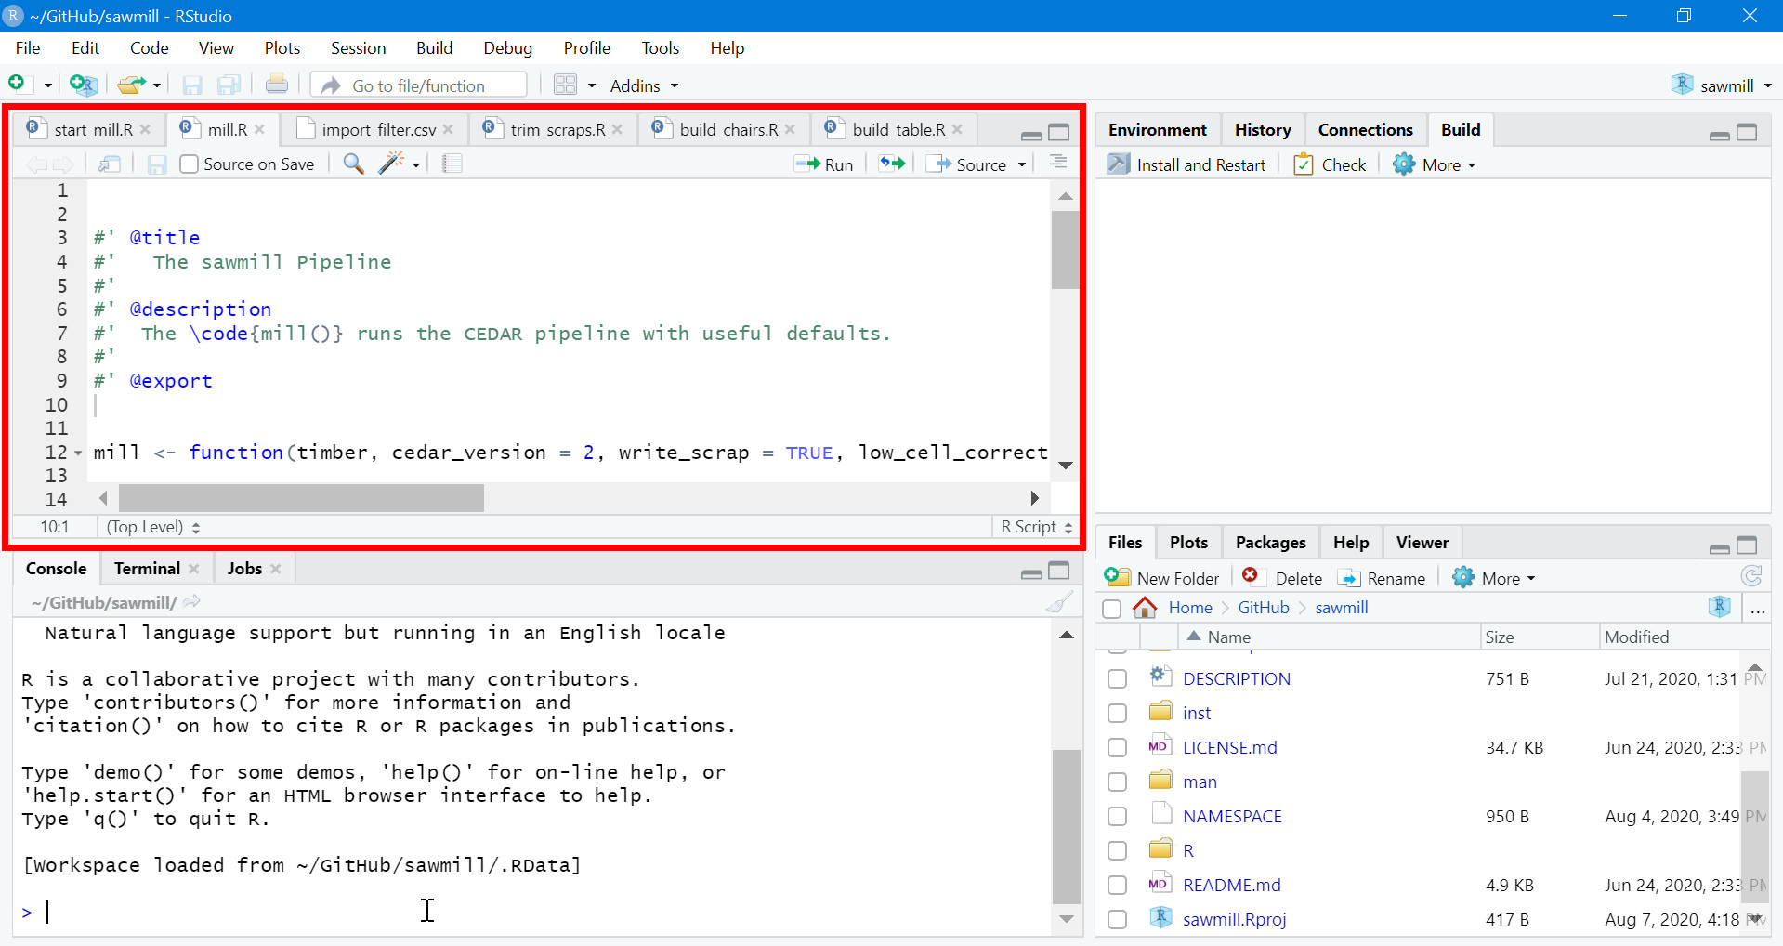Click the workspace panes grid icon
The width and height of the screenshot is (1783, 946).
tap(565, 85)
